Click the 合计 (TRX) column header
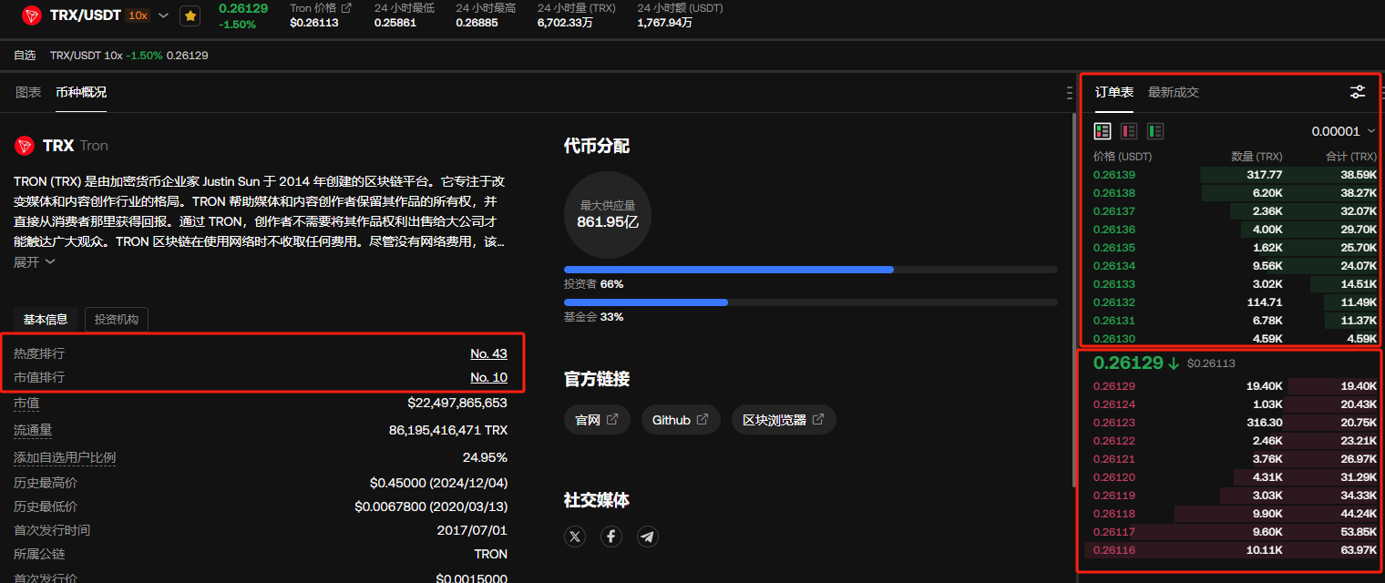 click(1350, 157)
